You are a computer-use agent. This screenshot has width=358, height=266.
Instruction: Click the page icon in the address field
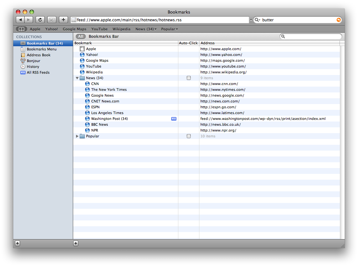(x=74, y=20)
